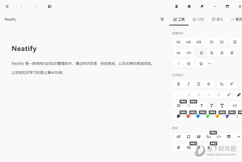
Task: Insert an image
Action: (x=198, y=137)
